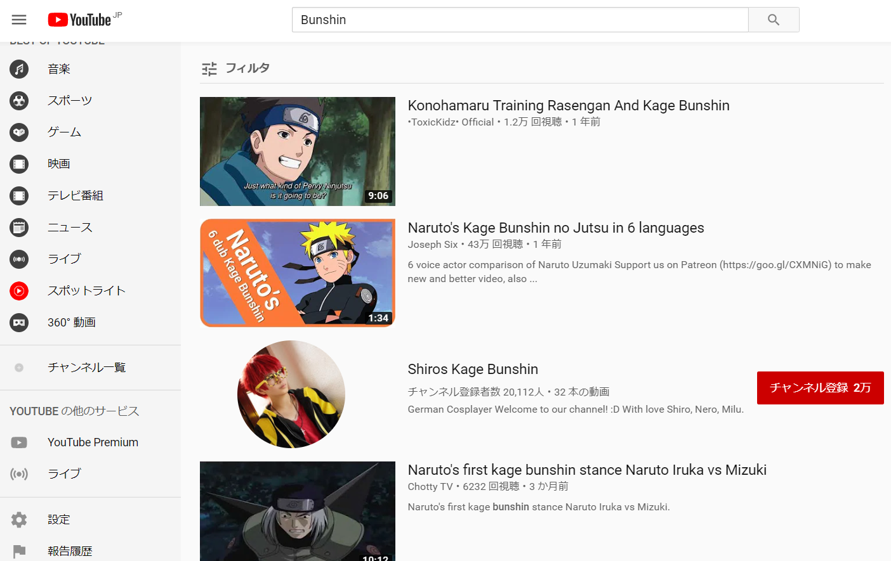The width and height of the screenshot is (891, 561).
Task: Click the live icon beside スポットライト section
Action: coord(19,259)
